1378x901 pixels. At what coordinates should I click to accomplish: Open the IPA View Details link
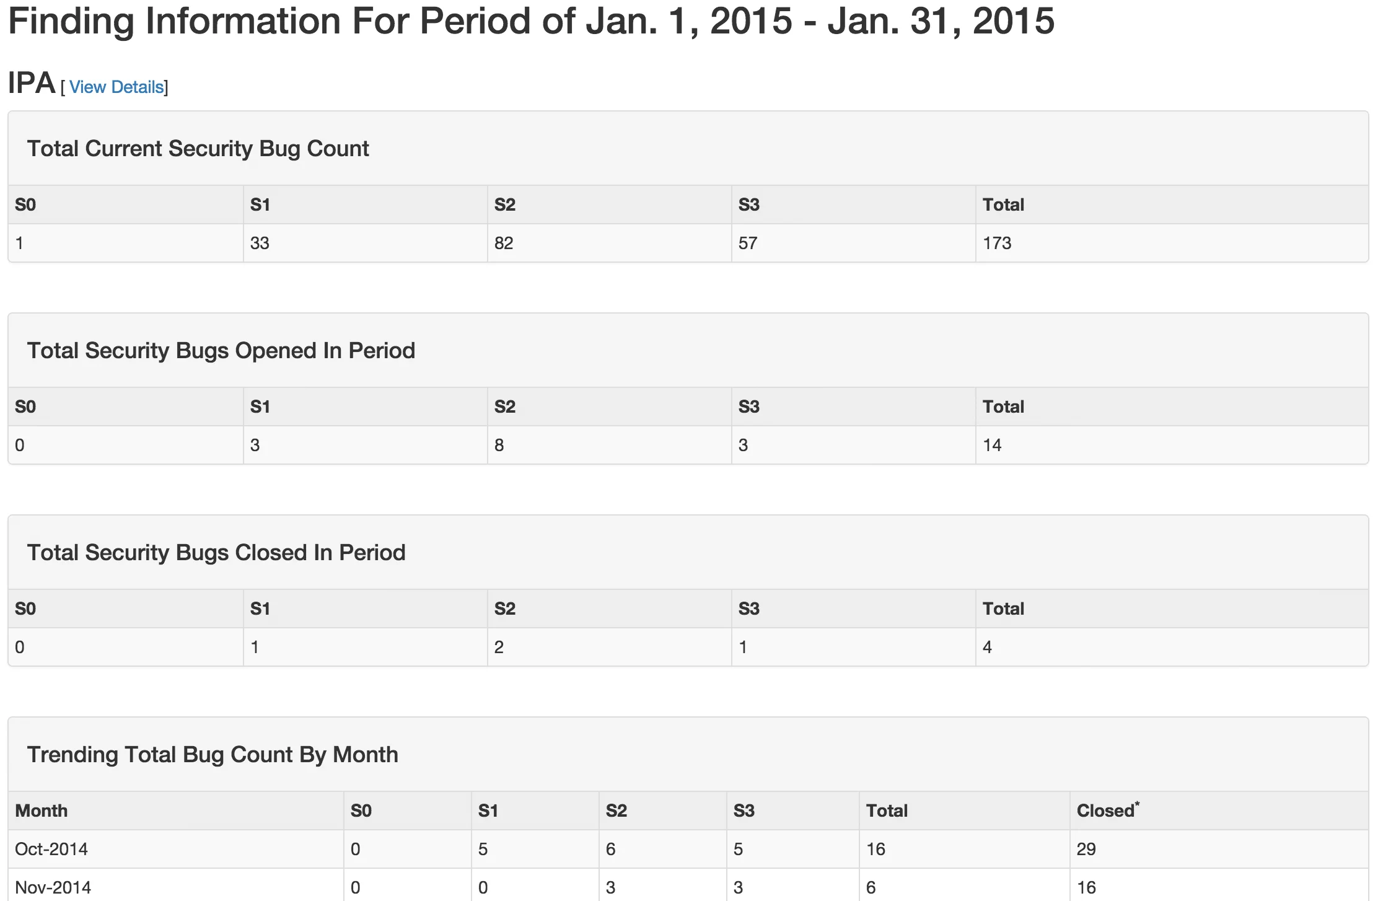116,87
